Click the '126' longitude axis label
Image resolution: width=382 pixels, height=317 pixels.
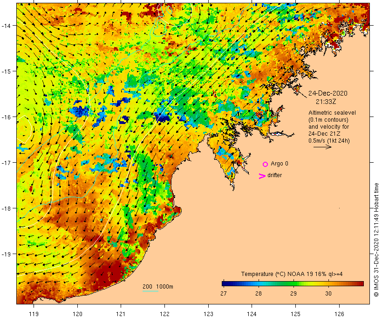(x=339, y=314)
